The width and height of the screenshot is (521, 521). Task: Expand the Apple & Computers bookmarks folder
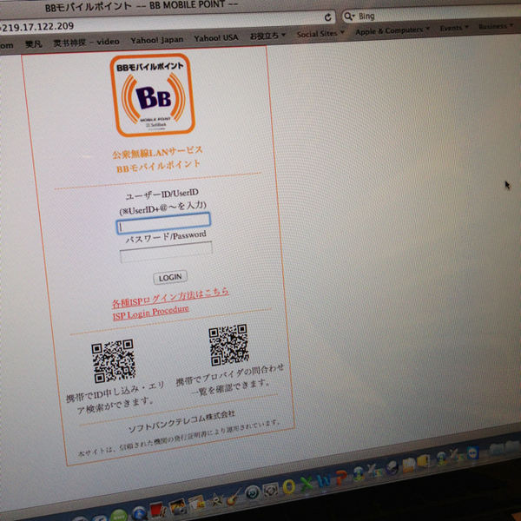(392, 30)
